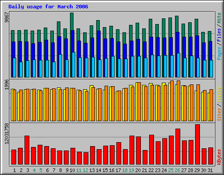Click green weekend day label '12'
Image resolution: width=224 pixels, height=175 pixels.
[x=85, y=170]
